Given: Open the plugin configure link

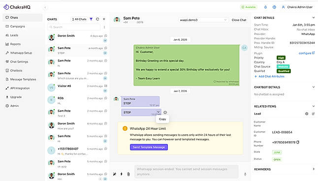Looking at the screenshot, I should click(307, 53).
